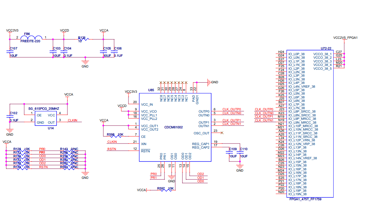Click the CLK_OUTP0 net label at U85
Screen dimensions: 368x211
click(232, 109)
